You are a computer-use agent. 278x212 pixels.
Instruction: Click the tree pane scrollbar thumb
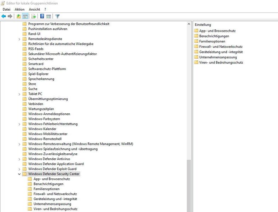click(x=189, y=185)
